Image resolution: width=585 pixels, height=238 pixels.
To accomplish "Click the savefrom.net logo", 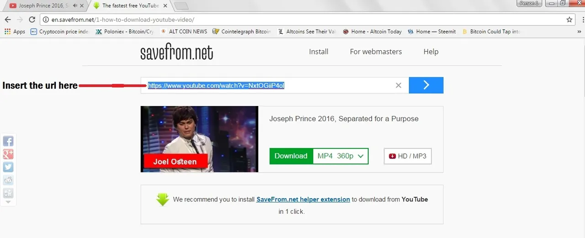I will (x=177, y=52).
